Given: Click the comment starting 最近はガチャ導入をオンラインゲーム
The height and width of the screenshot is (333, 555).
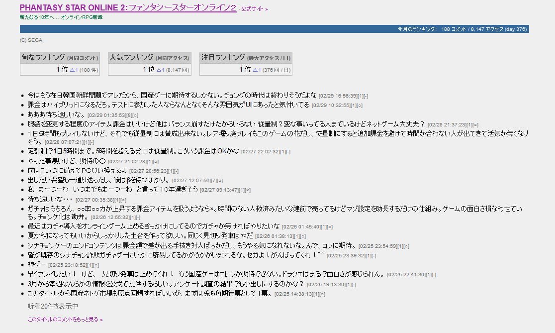Looking at the screenshot, I should tap(154, 226).
